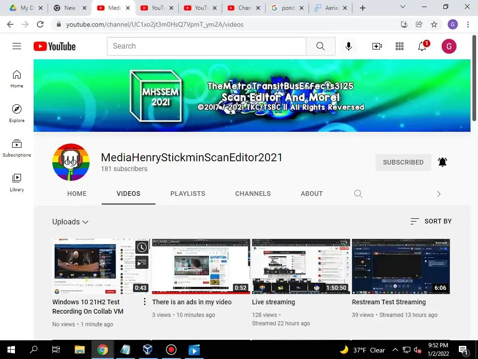Switch to the Playlists tab
Viewport: 478px width, 359px height.
click(x=188, y=194)
